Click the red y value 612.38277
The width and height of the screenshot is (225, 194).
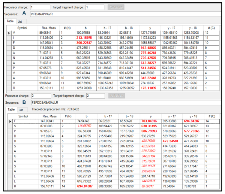(148, 63)
